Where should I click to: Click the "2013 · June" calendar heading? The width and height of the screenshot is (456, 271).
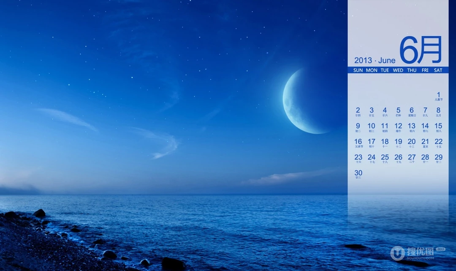coord(375,60)
